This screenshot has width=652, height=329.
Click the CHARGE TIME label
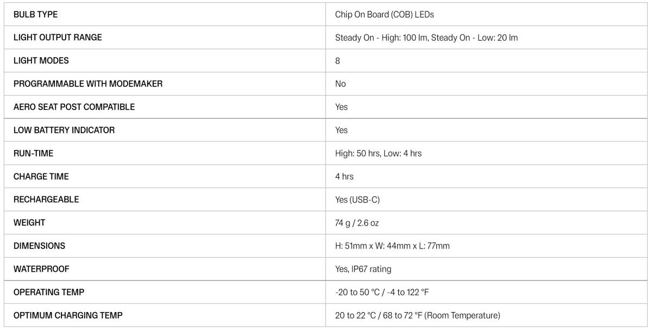41,176
